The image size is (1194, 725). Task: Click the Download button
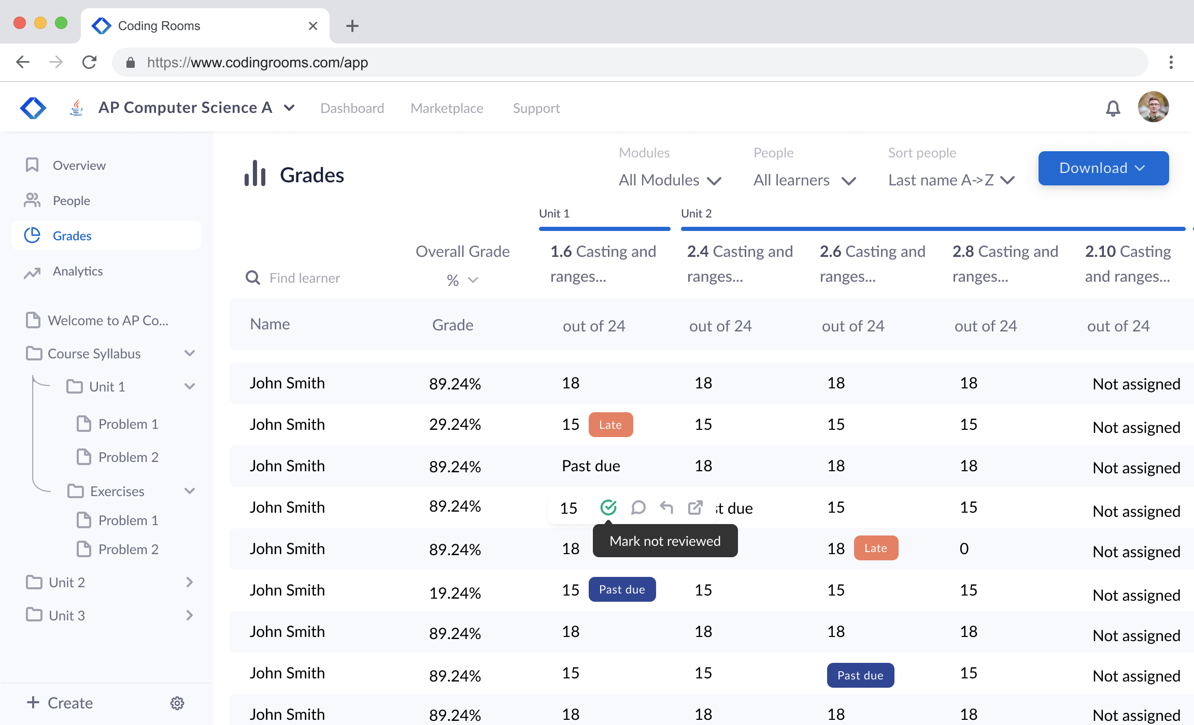[1103, 168]
